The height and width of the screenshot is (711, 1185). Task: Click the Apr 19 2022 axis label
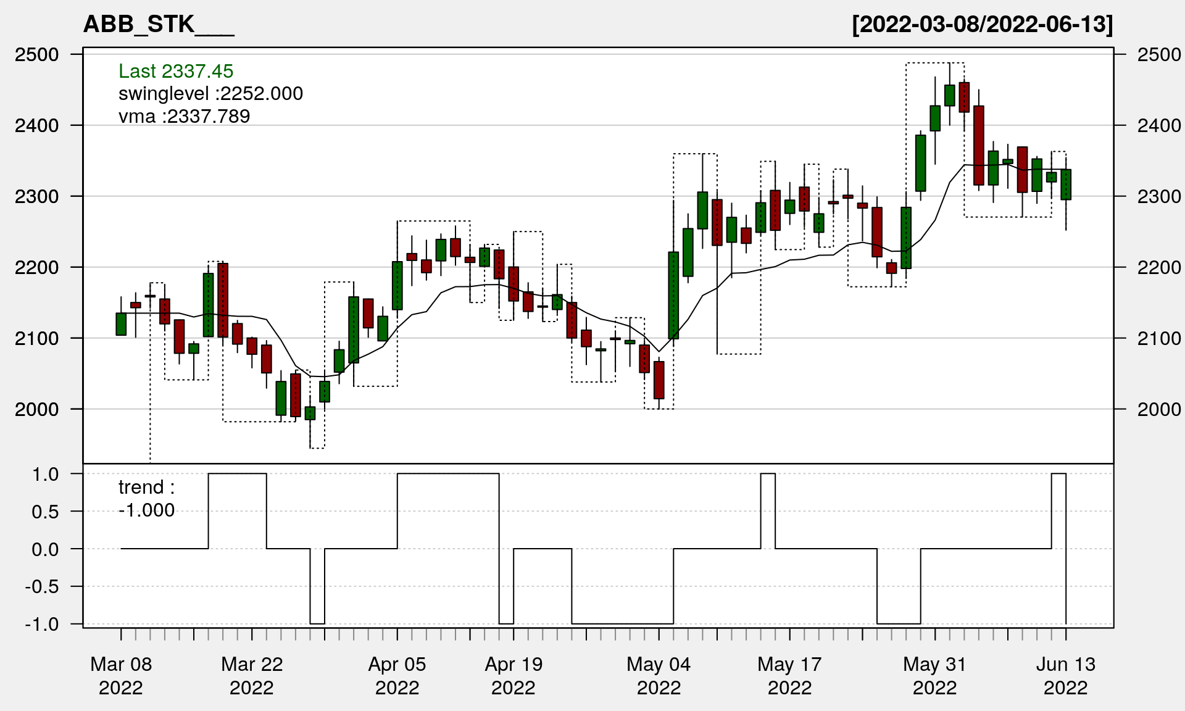[513, 675]
